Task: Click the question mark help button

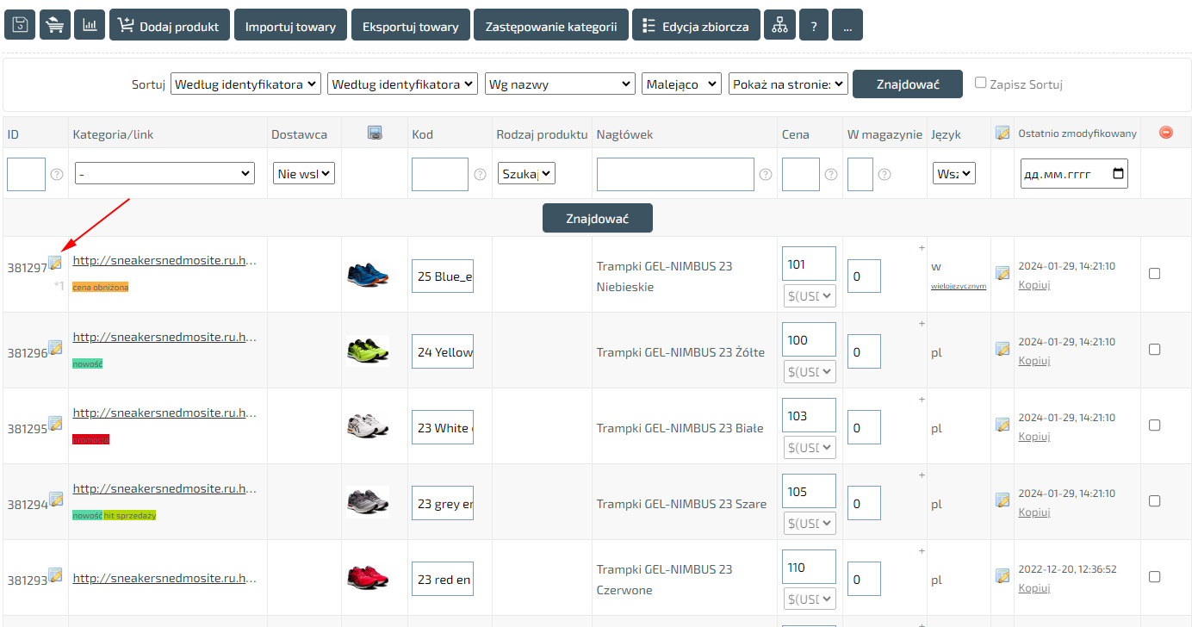Action: (x=813, y=25)
